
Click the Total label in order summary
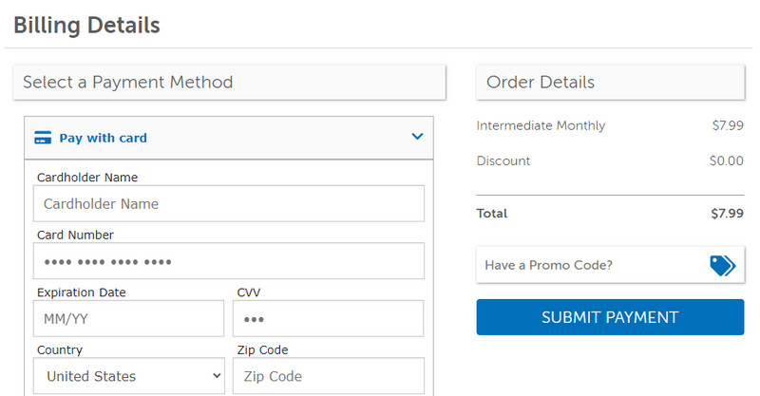pos(492,214)
